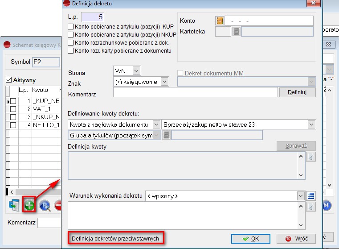Click the export icon left of the plus
This screenshot has height=249, width=339.
[x=14, y=205]
